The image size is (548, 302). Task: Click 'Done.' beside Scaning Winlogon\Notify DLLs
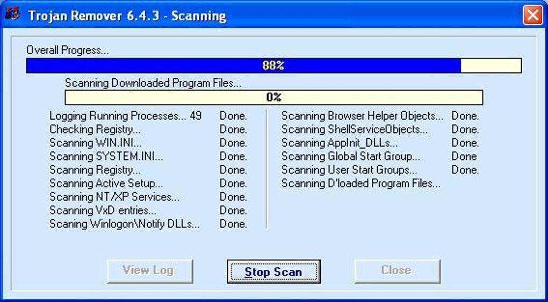[233, 224]
